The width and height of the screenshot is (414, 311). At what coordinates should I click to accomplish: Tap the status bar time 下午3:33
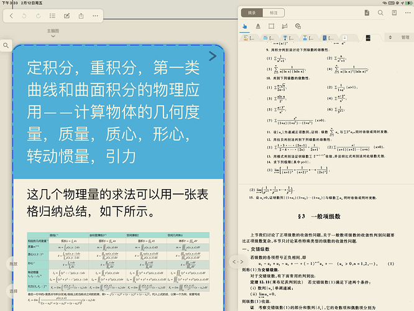pyautogui.click(x=9, y=3)
